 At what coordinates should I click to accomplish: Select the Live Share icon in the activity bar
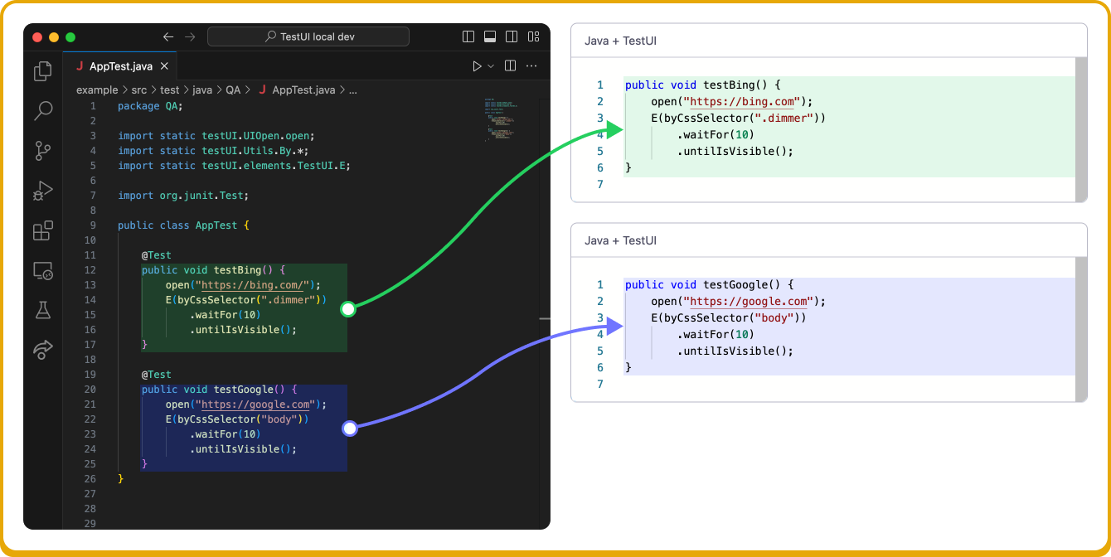[42, 350]
